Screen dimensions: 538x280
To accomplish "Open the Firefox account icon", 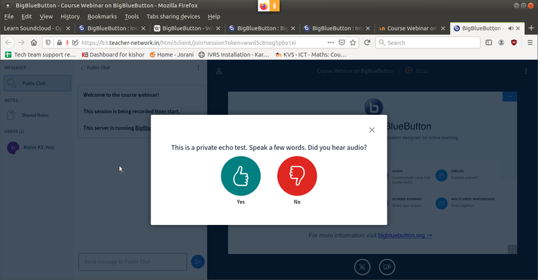I will (501, 42).
